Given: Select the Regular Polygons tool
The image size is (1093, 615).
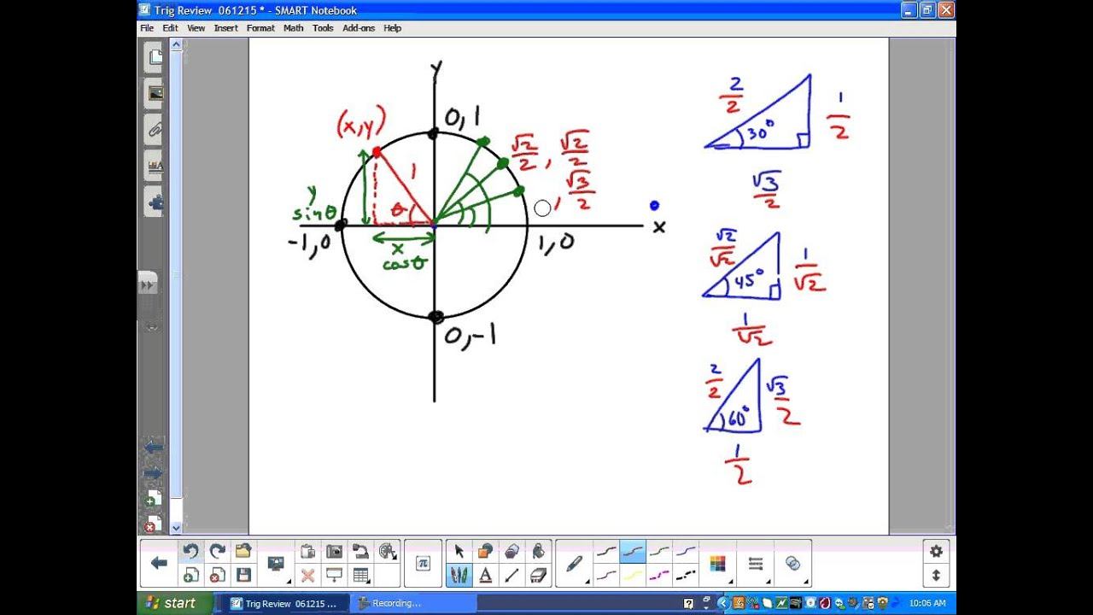Looking at the screenshot, I should point(511,552).
